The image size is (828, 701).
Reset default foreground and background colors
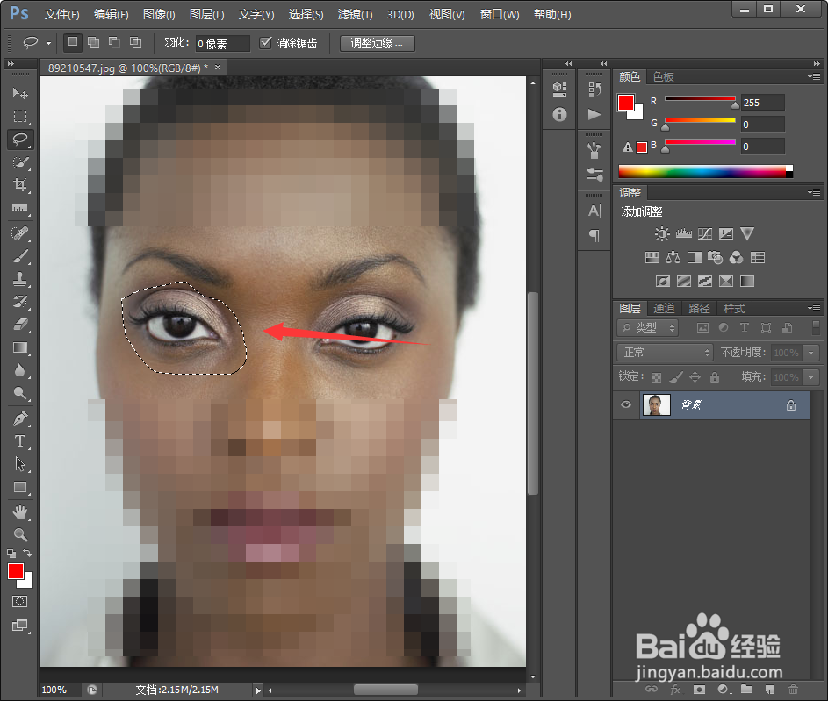tap(11, 554)
